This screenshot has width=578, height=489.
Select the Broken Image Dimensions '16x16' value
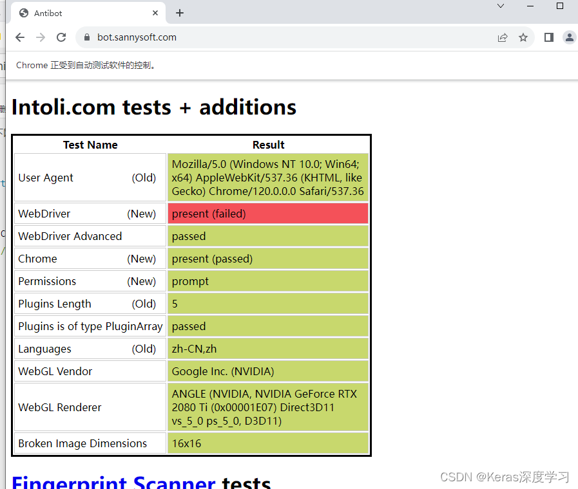268,443
